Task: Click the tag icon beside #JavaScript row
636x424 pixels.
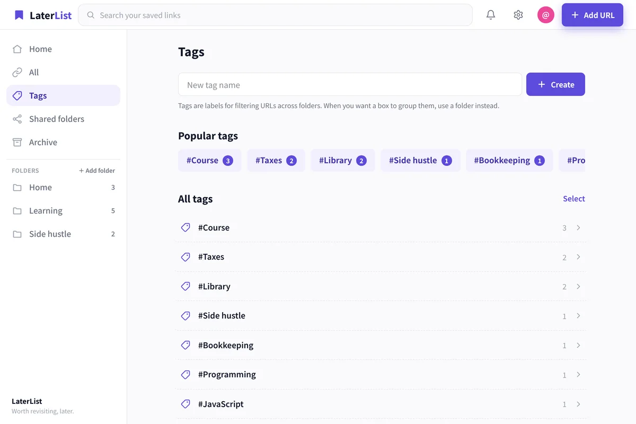Action: click(185, 404)
